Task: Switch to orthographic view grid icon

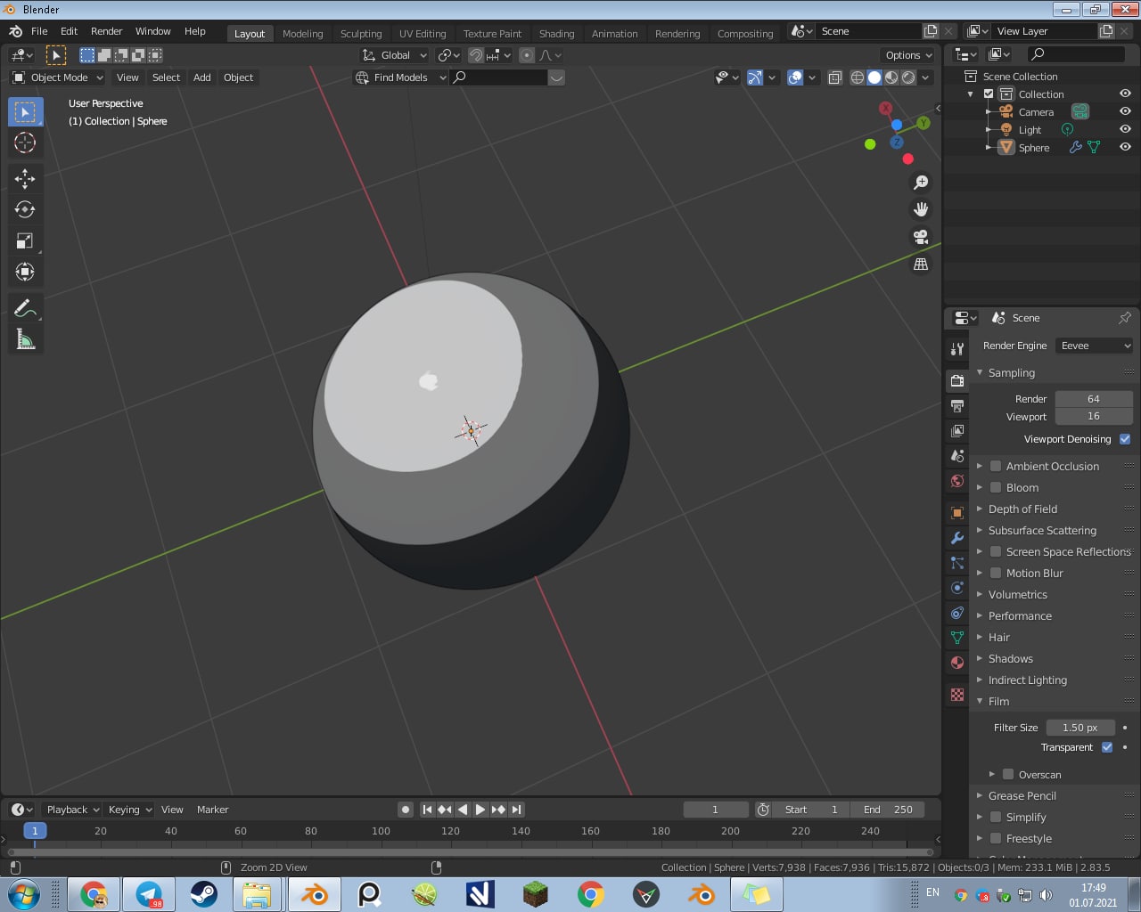Action: tap(921, 265)
